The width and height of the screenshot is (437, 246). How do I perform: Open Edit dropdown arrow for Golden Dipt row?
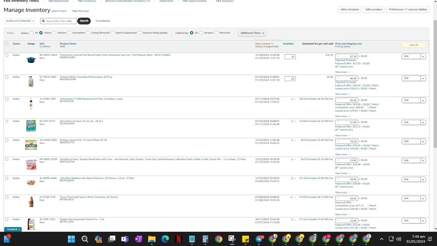(x=423, y=221)
